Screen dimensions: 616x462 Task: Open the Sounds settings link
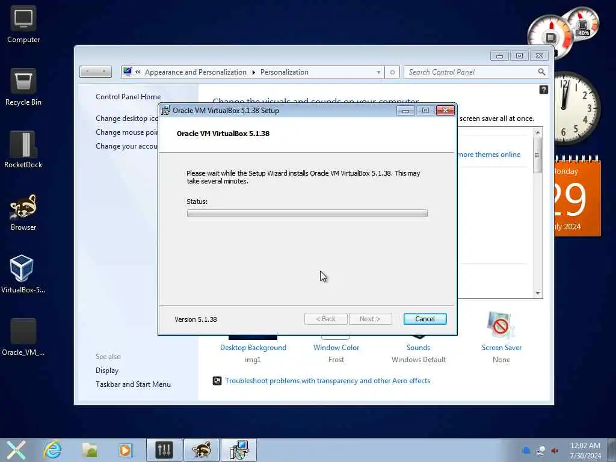click(419, 348)
